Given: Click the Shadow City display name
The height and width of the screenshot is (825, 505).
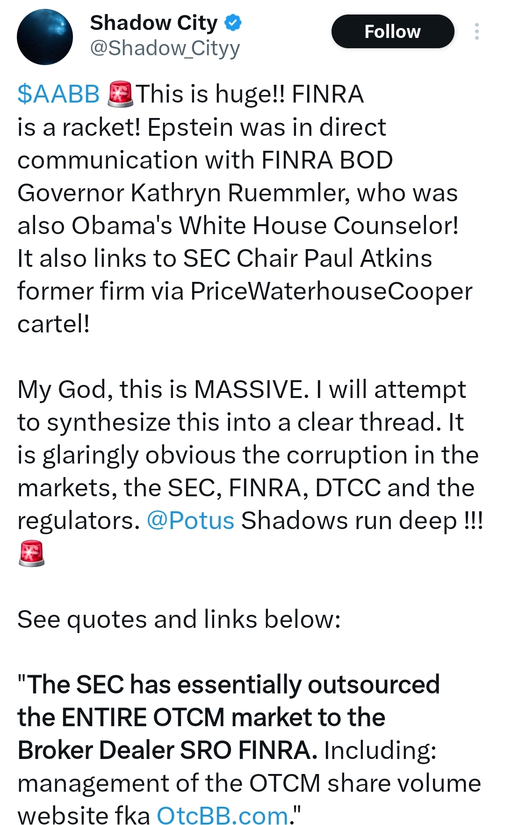Looking at the screenshot, I should 153,22.
